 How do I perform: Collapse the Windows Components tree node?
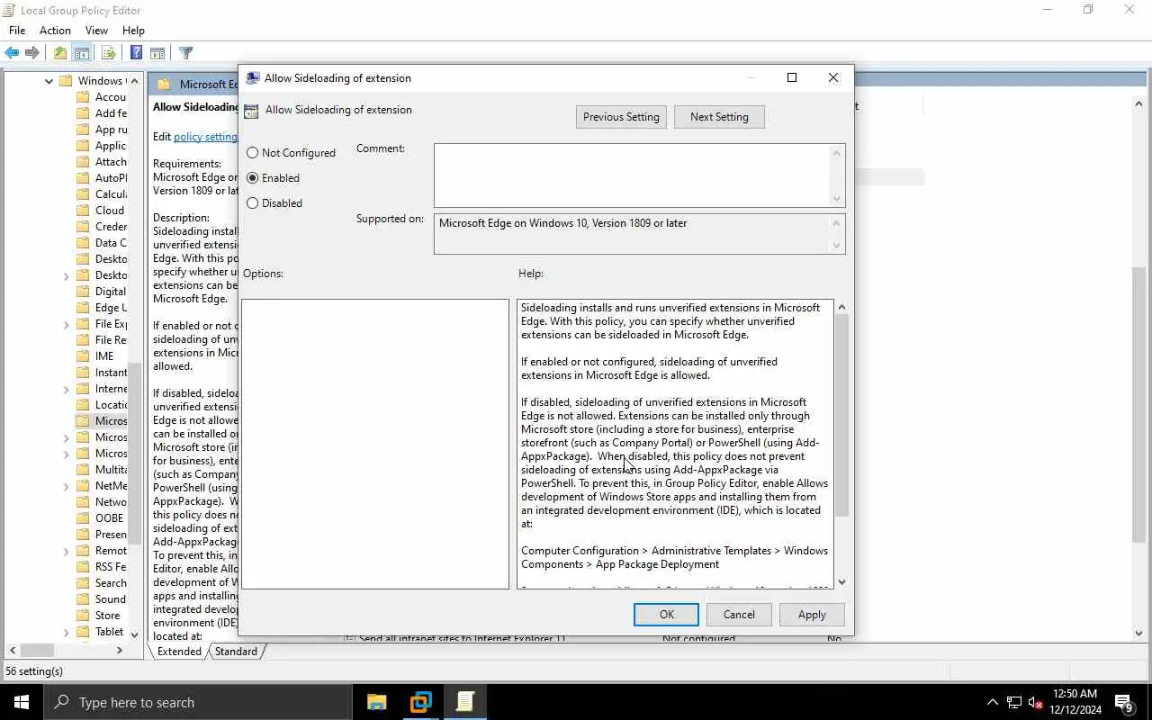(49, 81)
